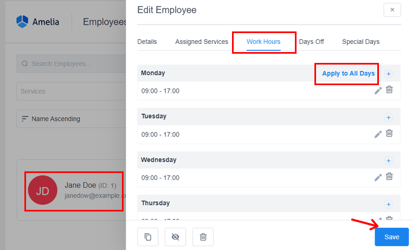
Task: Select Wednesday's 09:00 - 17:00 text
Action: click(160, 178)
